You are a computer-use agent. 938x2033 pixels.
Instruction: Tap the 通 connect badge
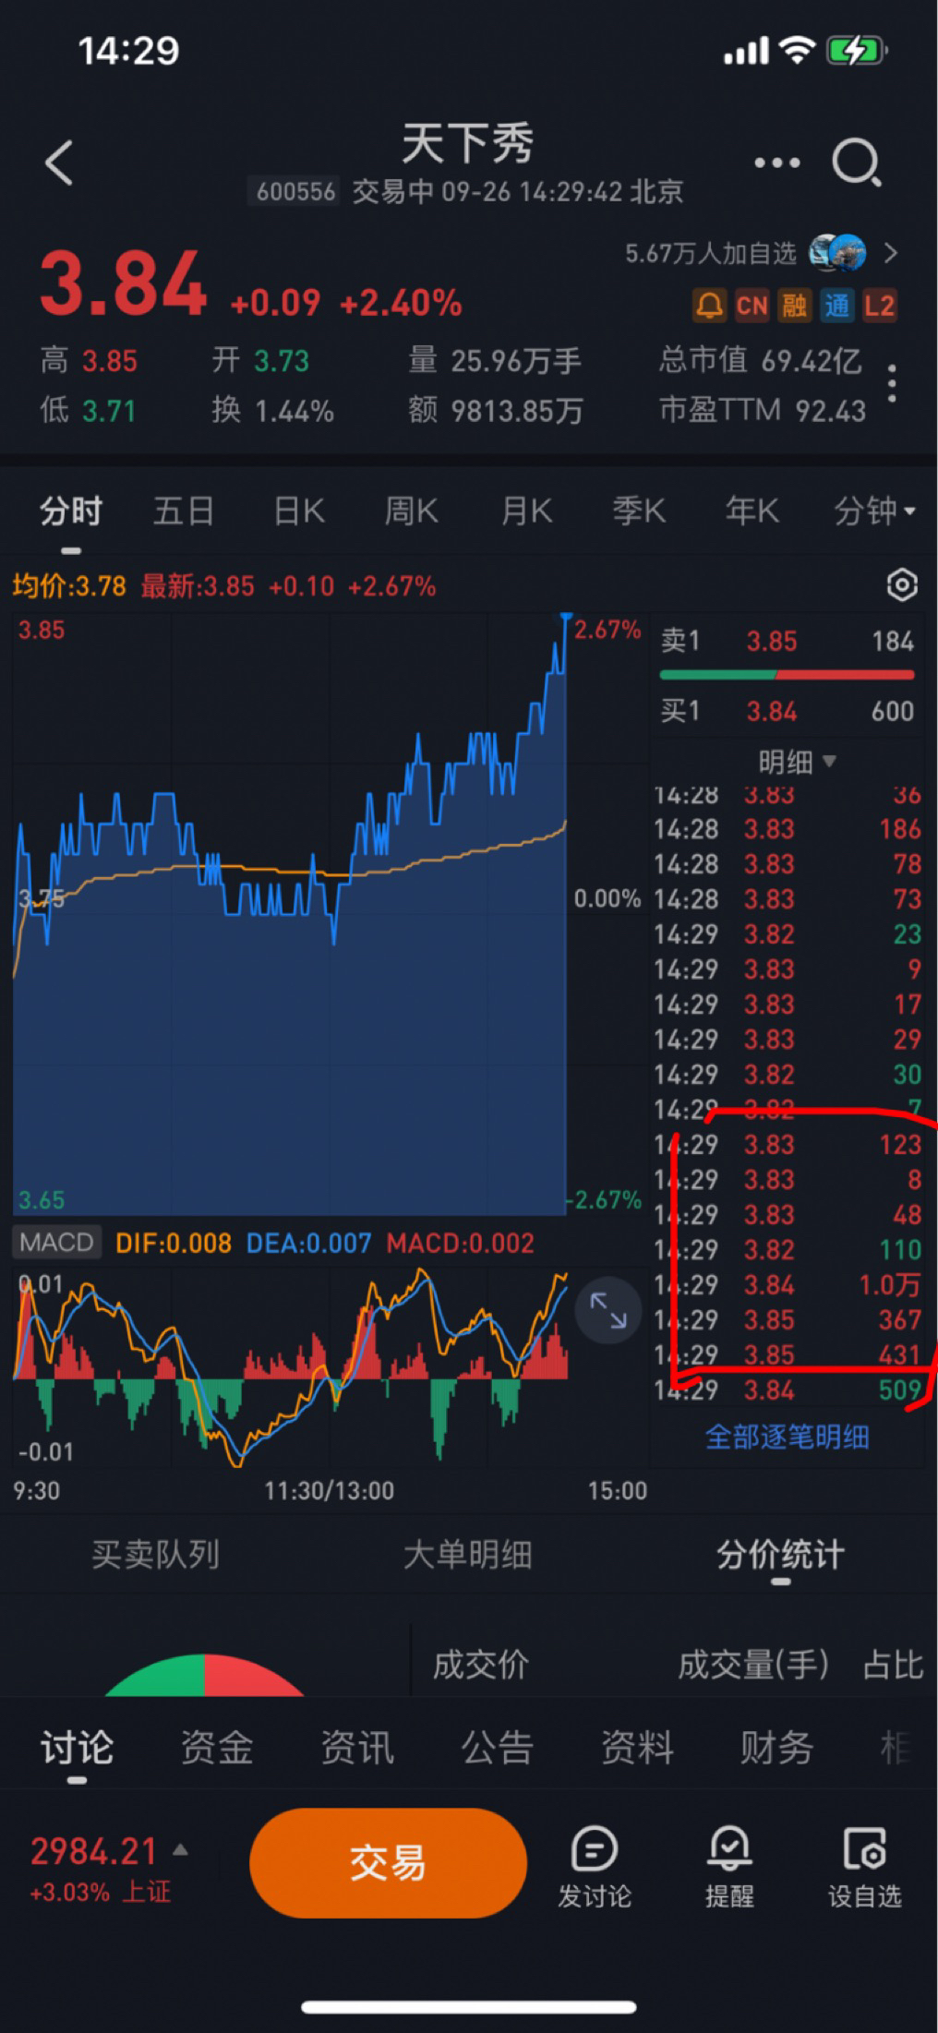pos(836,306)
